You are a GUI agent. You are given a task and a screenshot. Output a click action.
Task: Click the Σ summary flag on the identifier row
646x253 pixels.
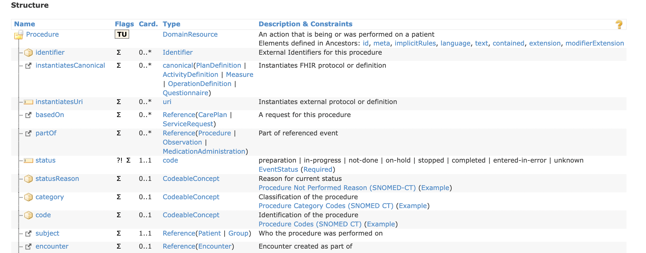(119, 52)
